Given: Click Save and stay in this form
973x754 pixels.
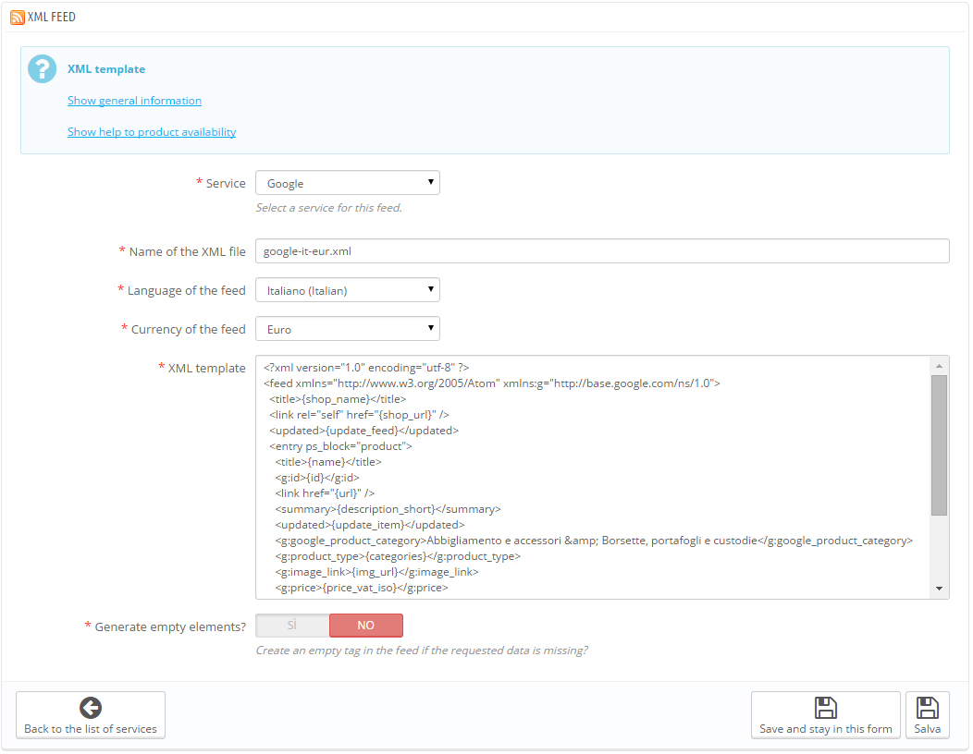Looking at the screenshot, I should click(824, 714).
